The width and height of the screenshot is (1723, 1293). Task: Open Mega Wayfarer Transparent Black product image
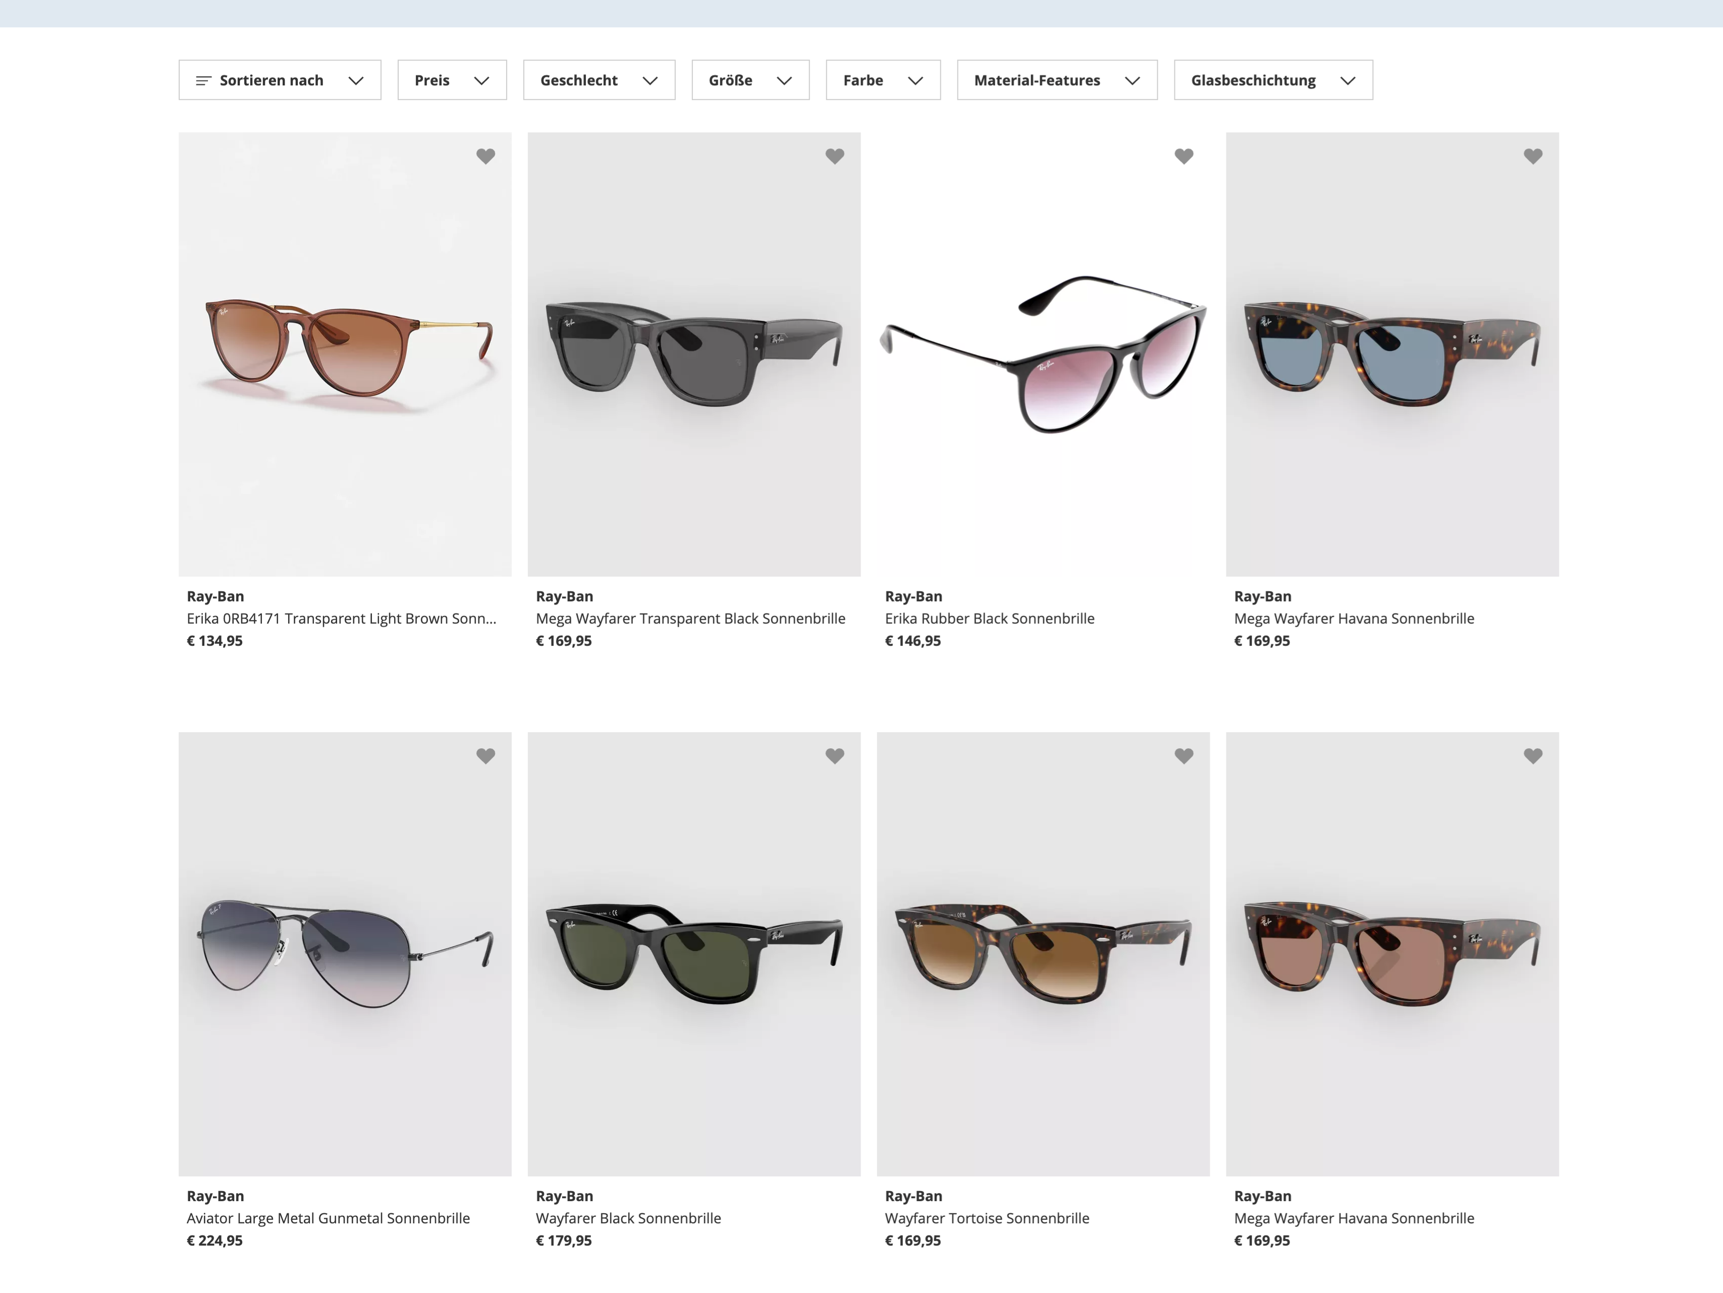694,354
